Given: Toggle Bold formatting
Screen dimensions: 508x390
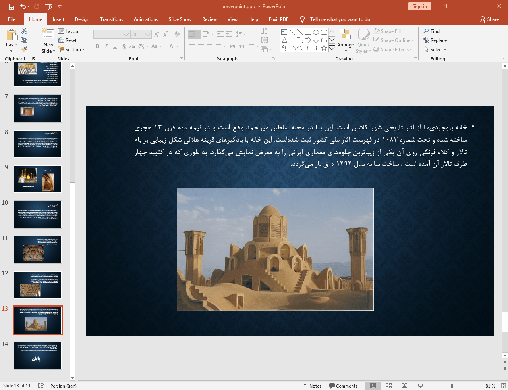Looking at the screenshot, I should (97, 46).
